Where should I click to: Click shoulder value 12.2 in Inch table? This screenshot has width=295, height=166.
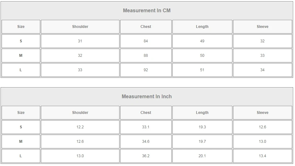(80, 127)
